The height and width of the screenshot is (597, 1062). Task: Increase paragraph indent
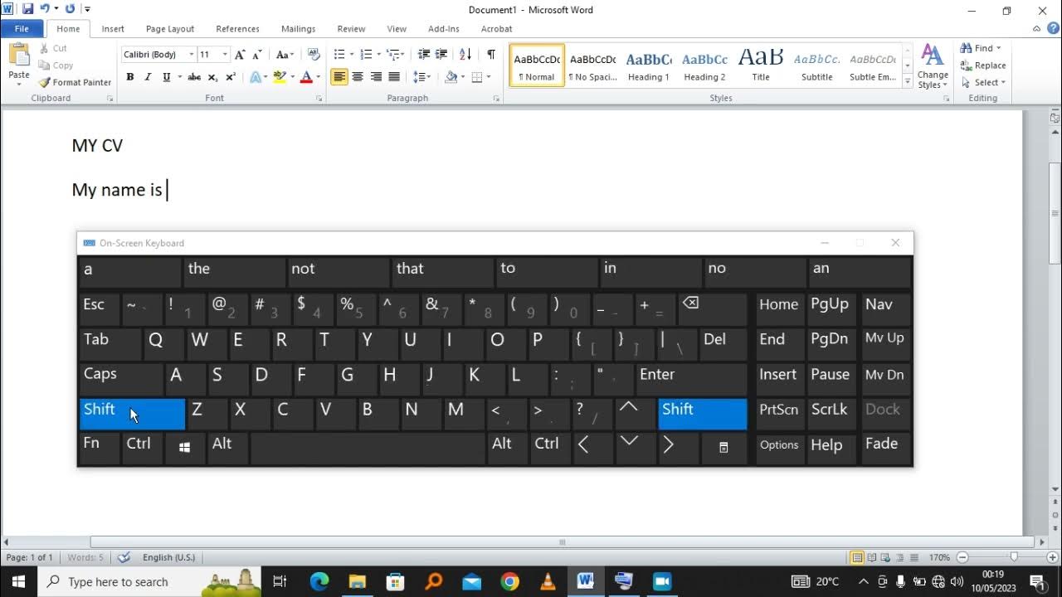(x=442, y=55)
